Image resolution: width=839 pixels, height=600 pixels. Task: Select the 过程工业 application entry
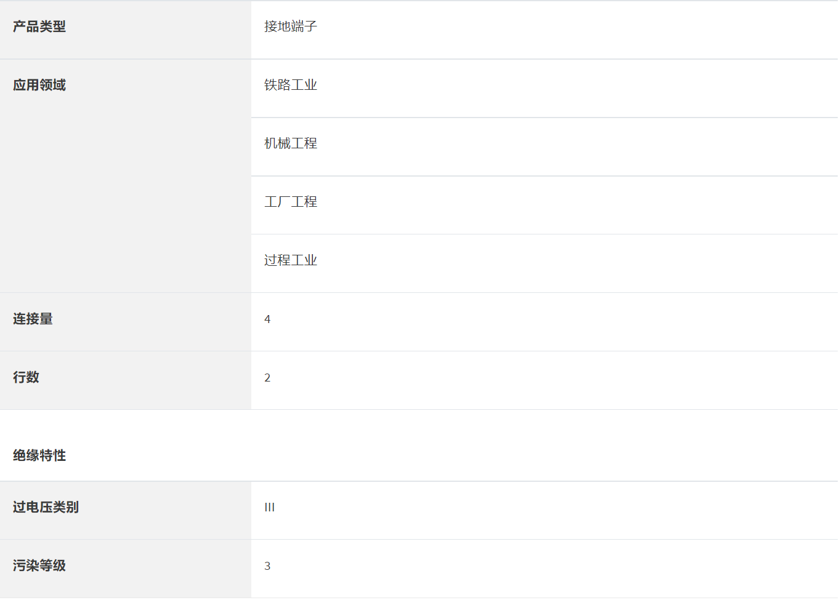tap(290, 260)
